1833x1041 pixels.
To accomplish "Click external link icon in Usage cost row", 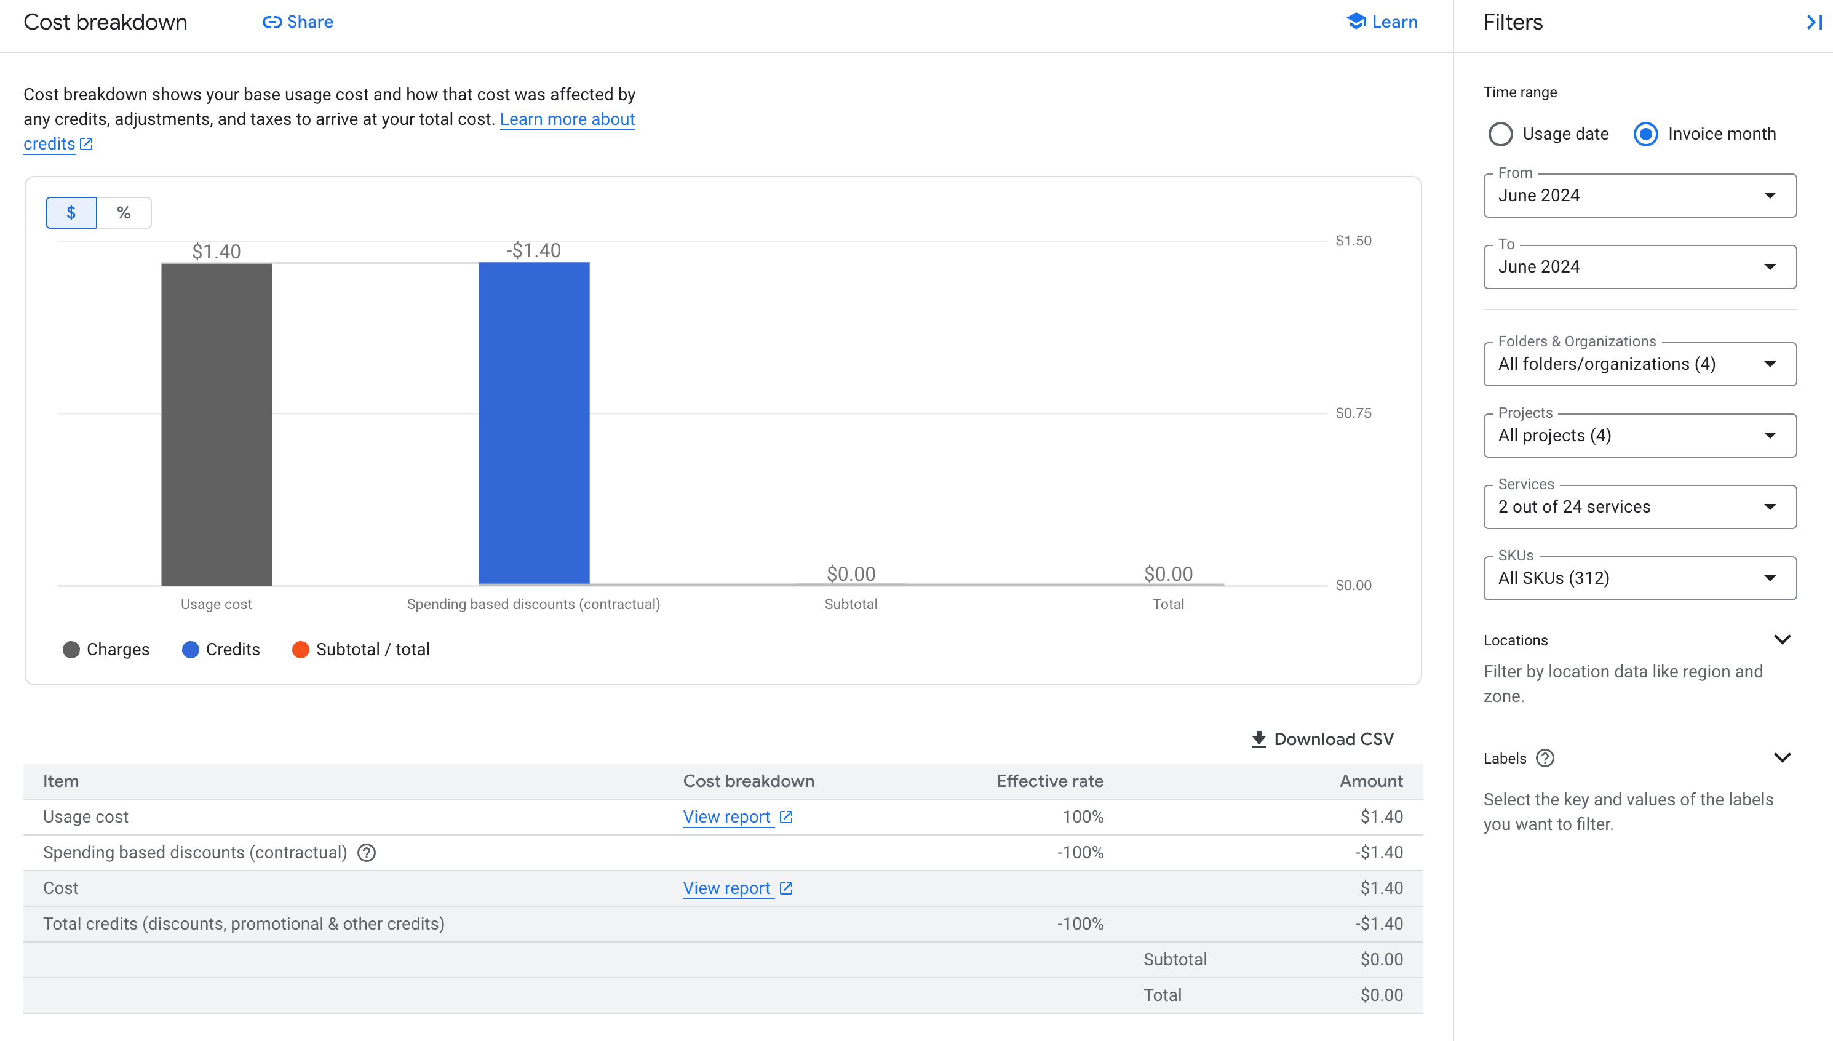I will click(786, 816).
